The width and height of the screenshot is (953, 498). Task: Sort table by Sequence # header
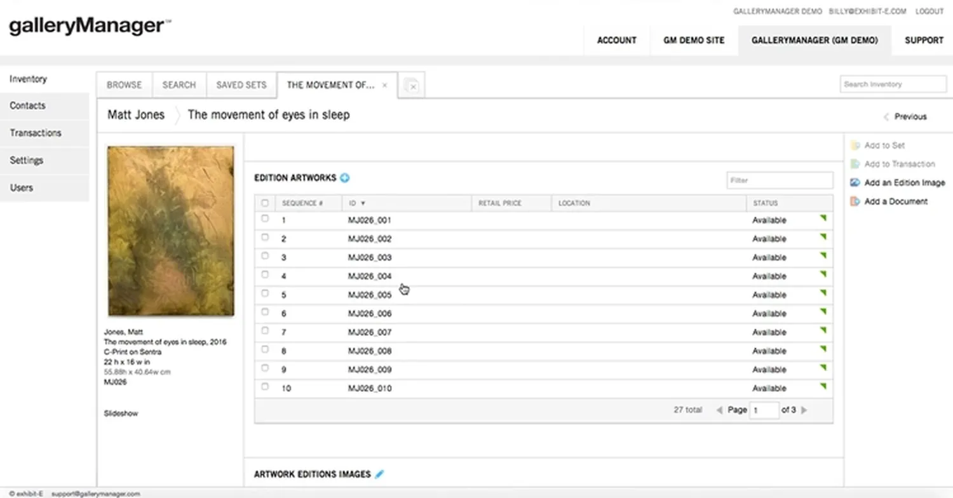(x=302, y=203)
